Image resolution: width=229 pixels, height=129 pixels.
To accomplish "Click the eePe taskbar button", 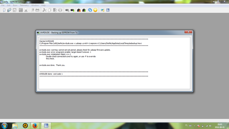I will pyautogui.click(x=46, y=126).
